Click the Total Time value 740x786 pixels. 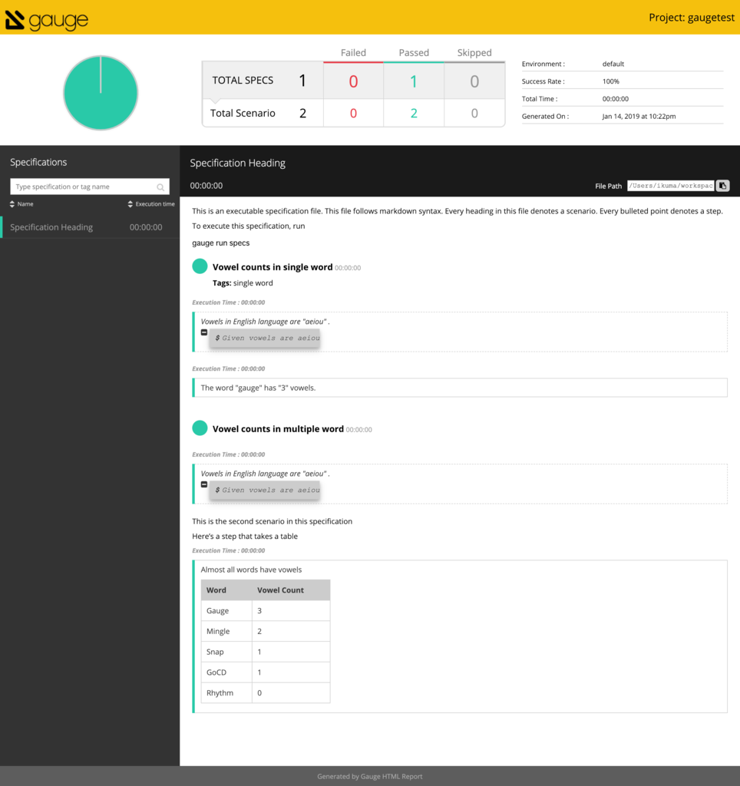point(615,99)
